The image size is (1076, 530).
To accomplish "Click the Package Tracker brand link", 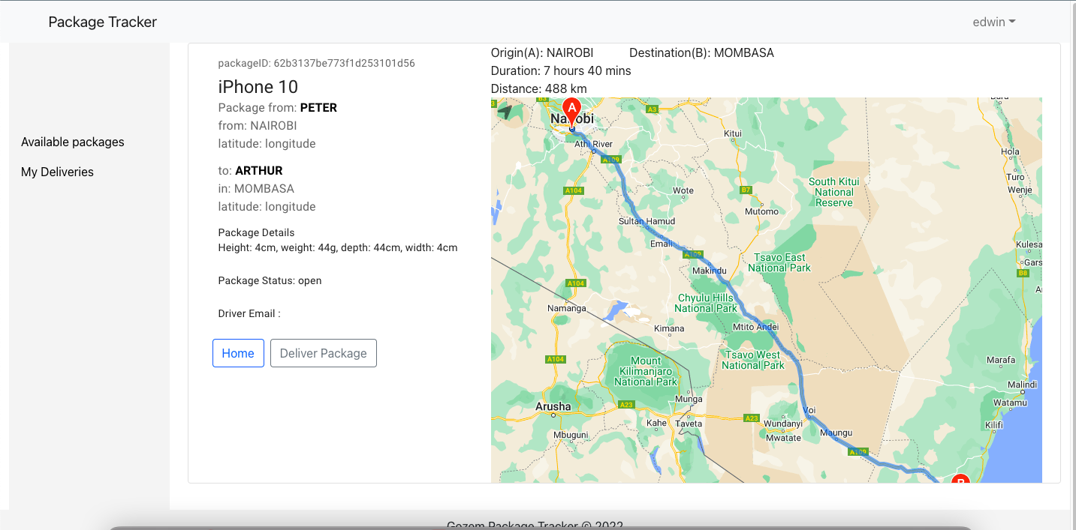I will [x=102, y=22].
